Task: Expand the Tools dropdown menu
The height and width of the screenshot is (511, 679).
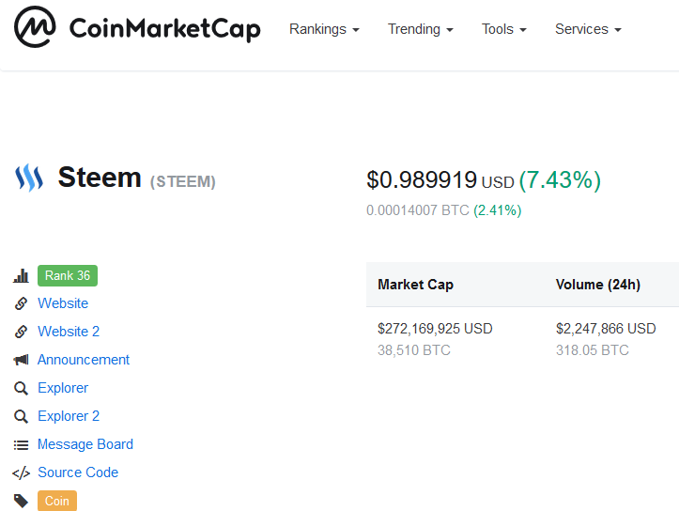Action: click(x=503, y=29)
